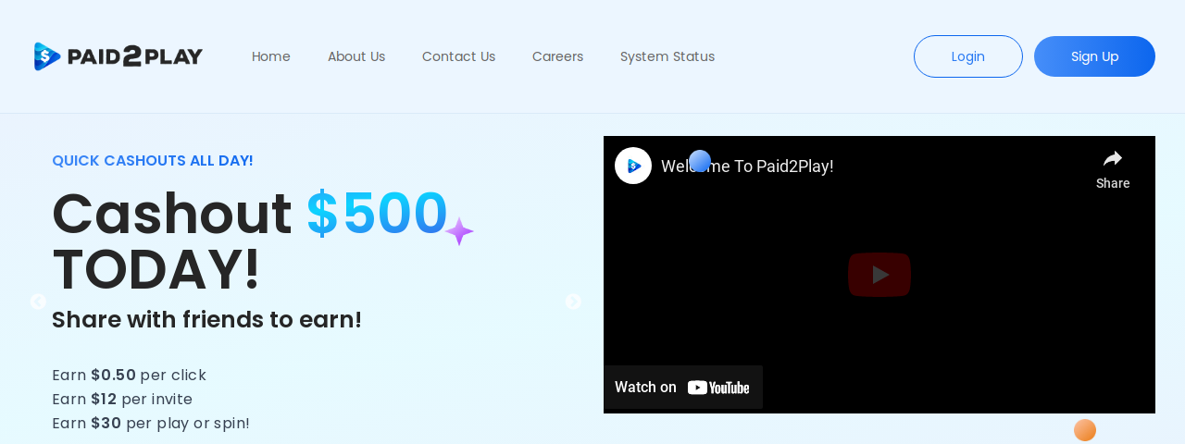Click the Login button
Image resolution: width=1185 pixels, height=444 pixels.
click(x=968, y=56)
